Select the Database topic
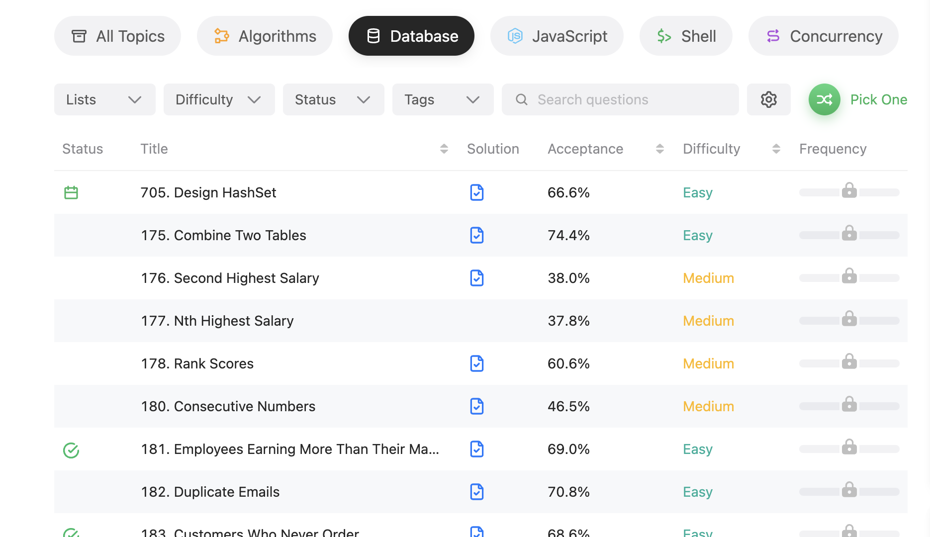930x537 pixels. 411,36
